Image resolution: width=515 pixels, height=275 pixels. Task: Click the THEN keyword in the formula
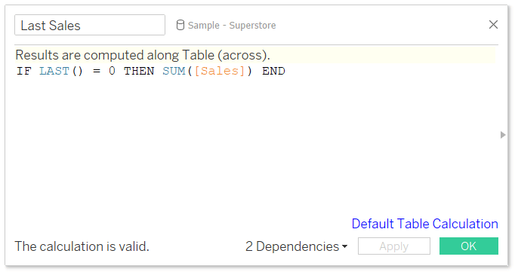pos(139,71)
